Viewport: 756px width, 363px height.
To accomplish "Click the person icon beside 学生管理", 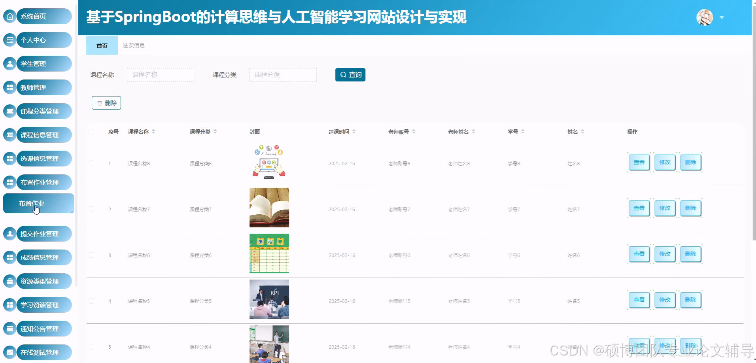I will (x=10, y=64).
